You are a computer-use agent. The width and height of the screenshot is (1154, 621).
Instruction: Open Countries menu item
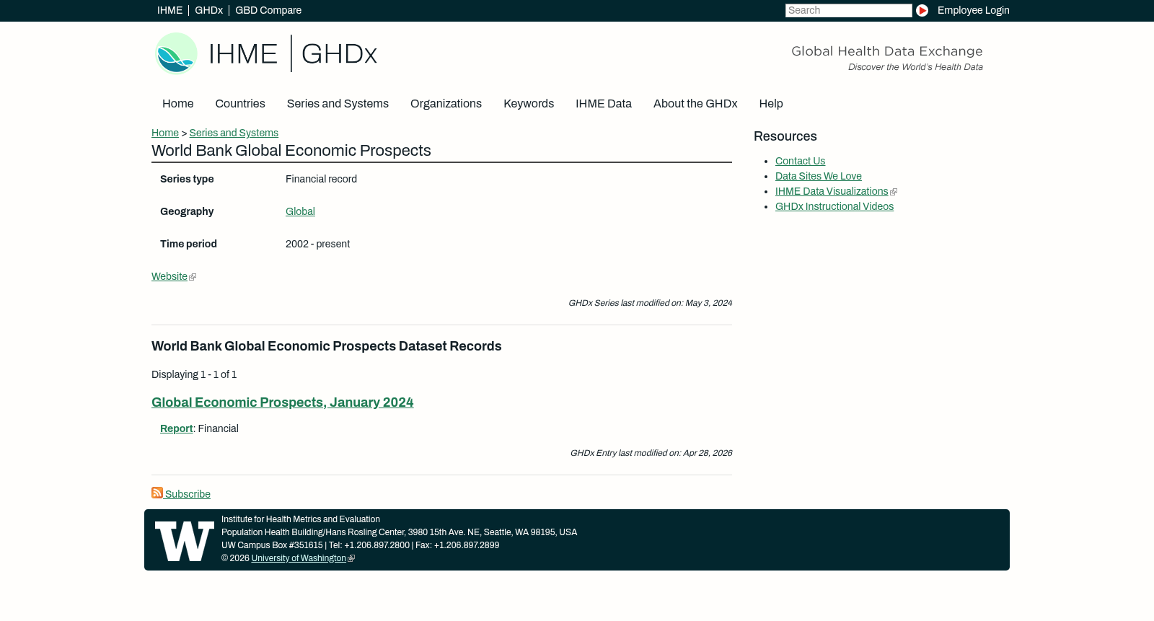point(240,104)
